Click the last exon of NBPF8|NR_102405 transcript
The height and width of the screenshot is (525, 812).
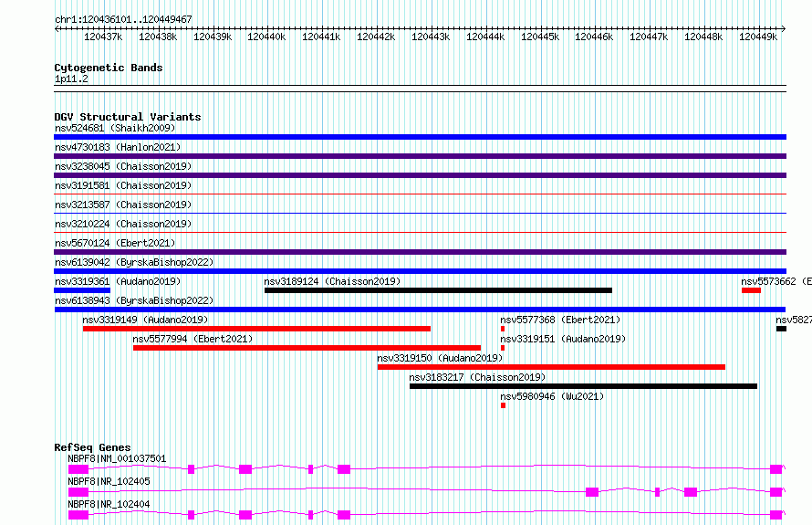[776, 492]
